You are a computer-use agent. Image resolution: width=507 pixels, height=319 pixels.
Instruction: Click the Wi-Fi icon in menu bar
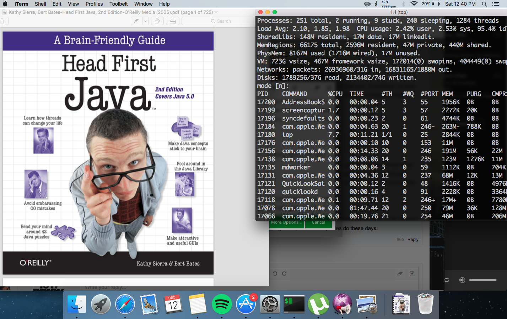414,4
